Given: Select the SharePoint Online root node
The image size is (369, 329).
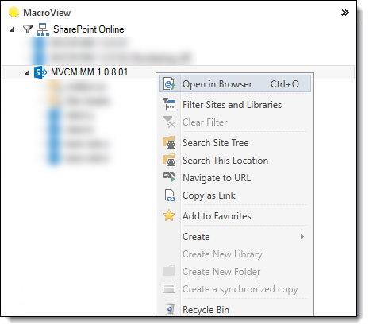Looking at the screenshot, I should click(88, 29).
